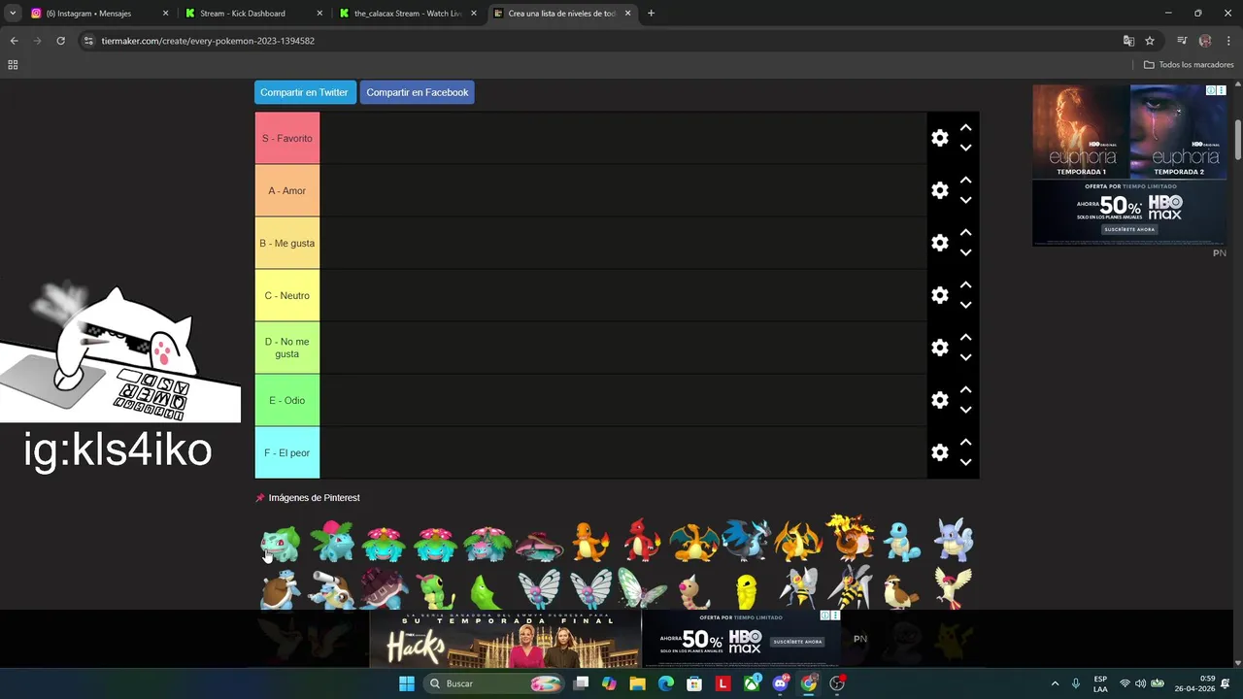This screenshot has width=1243, height=699.
Task: Share via Compartir en Twitter button
Action: (305, 92)
